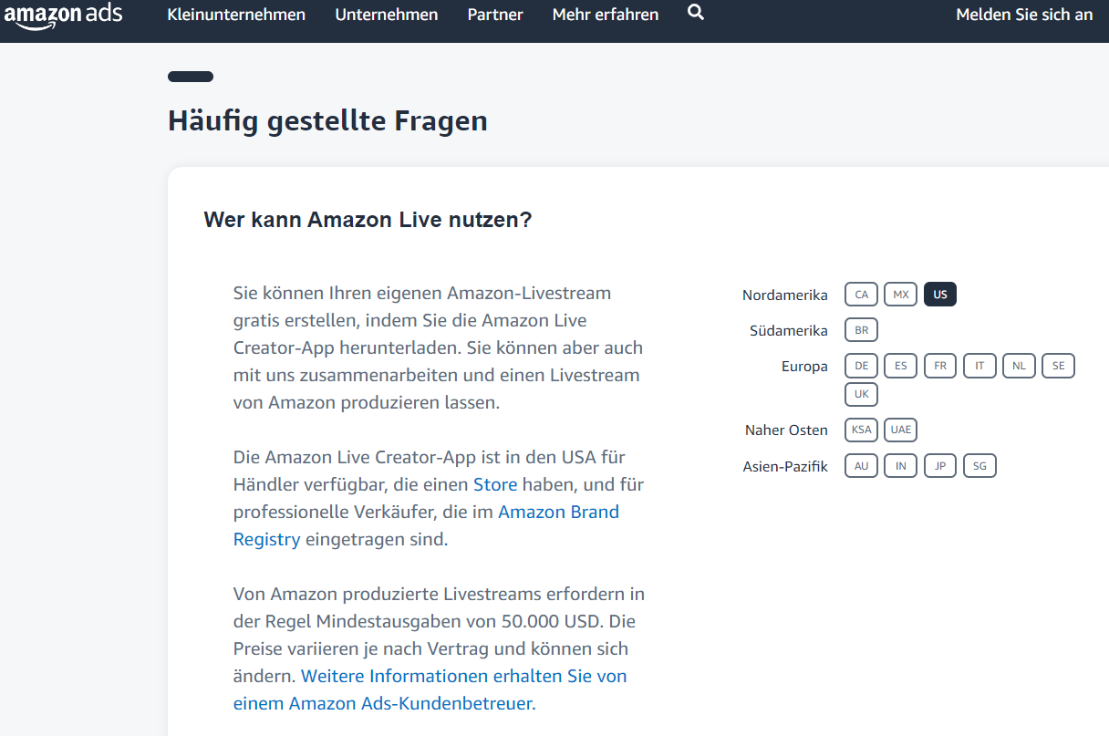
Task: Expand the Mehr erfahren menu
Action: pos(605,15)
